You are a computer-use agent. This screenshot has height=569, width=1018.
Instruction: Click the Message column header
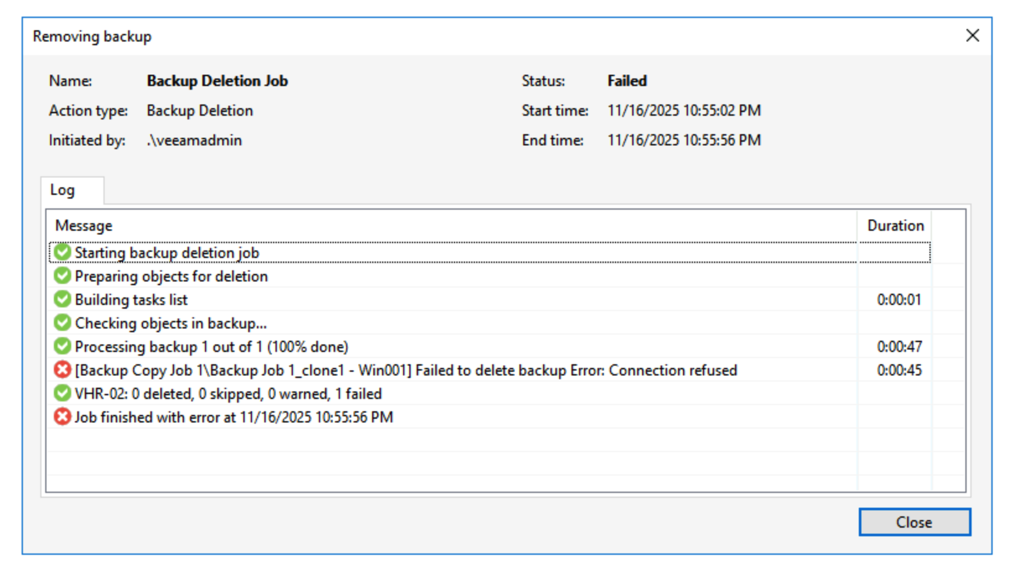pyautogui.click(x=84, y=226)
